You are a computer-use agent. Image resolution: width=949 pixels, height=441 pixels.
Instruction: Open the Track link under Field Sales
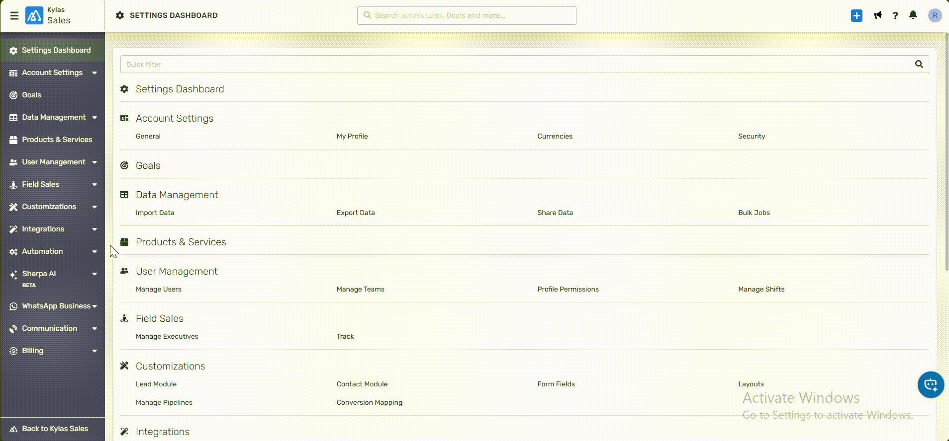[345, 336]
